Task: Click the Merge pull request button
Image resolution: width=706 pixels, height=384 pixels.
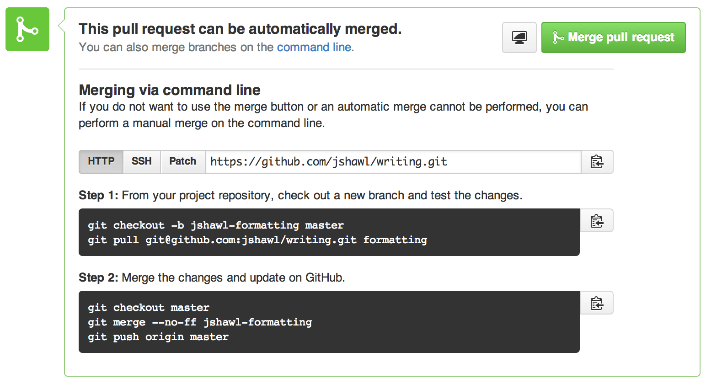Action: point(614,37)
